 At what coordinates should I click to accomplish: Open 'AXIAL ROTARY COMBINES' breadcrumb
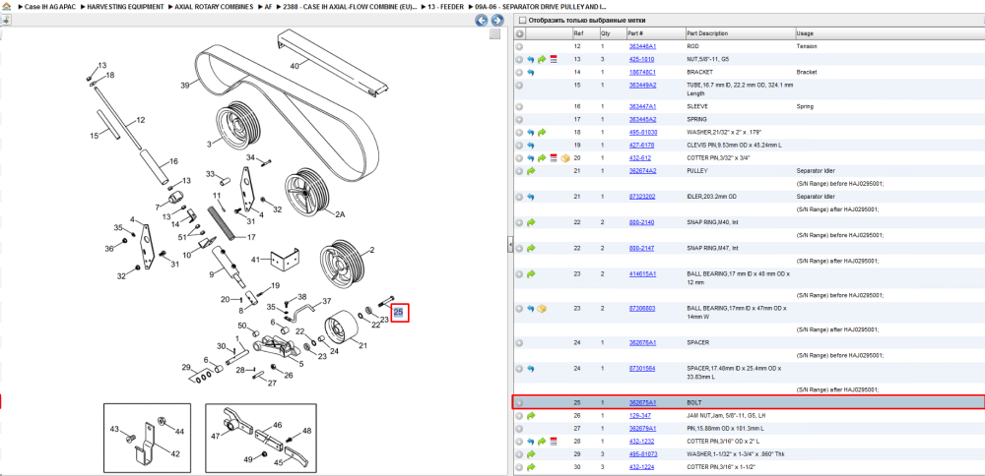click(214, 6)
